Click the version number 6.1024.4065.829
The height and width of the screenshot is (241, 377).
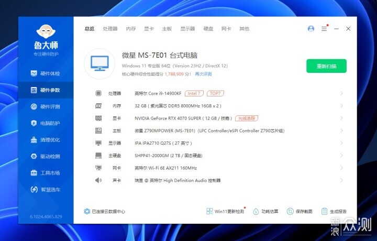point(46,217)
